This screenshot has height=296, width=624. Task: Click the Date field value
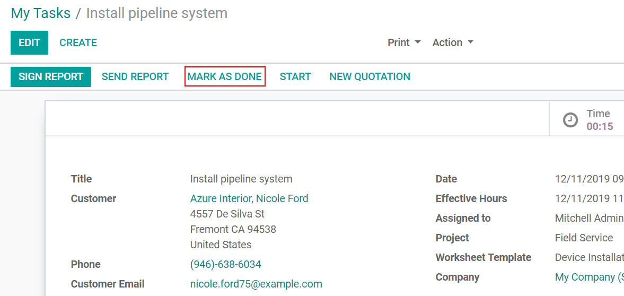590,179
